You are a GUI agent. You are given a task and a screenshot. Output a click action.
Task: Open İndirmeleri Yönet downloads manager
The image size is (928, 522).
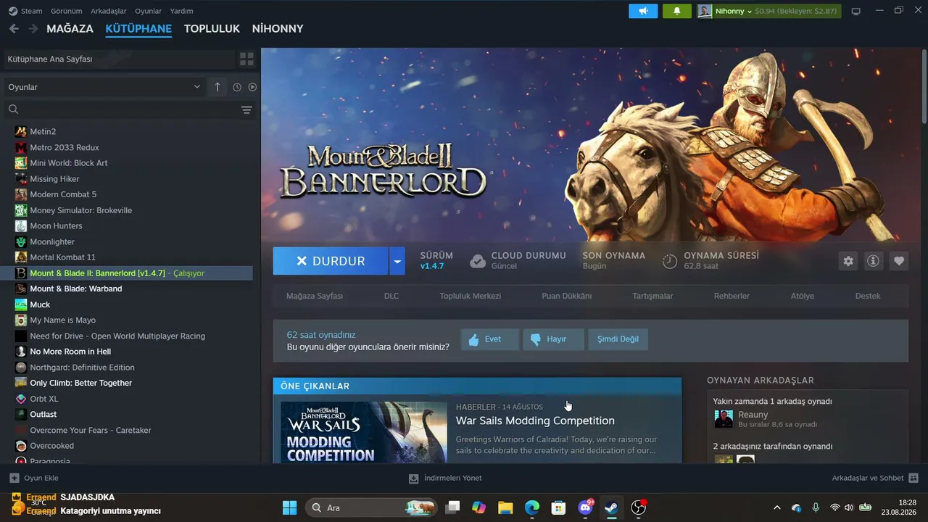tap(445, 478)
